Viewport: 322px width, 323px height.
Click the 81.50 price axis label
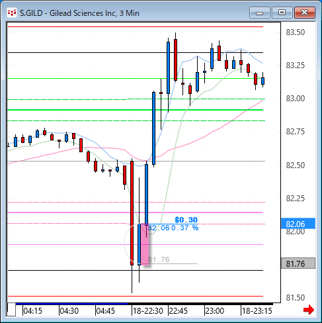[x=296, y=298]
